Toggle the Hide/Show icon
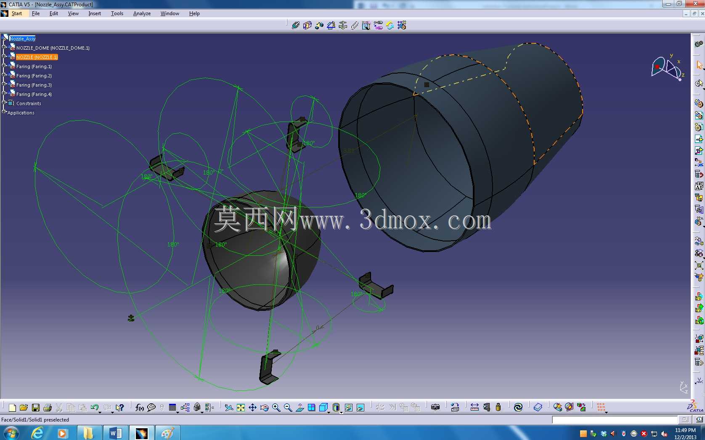Image resolution: width=705 pixels, height=440 pixels. point(349,407)
